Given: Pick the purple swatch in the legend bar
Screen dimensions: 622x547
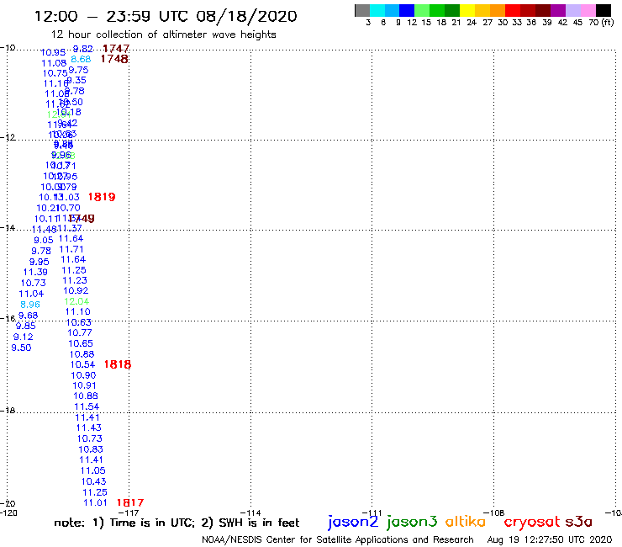Looking at the screenshot, I should 558,10.
